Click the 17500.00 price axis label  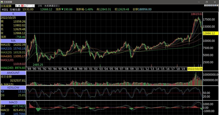coord(209,20)
